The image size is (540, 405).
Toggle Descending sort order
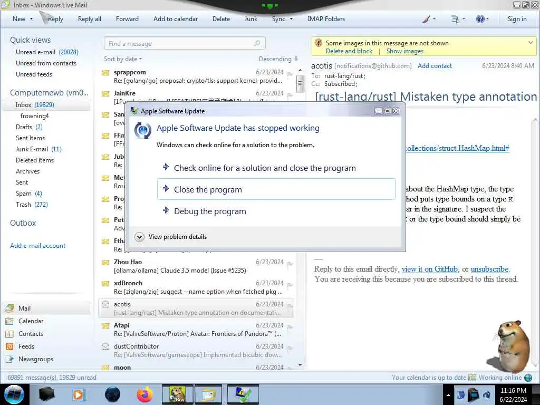pos(278,59)
